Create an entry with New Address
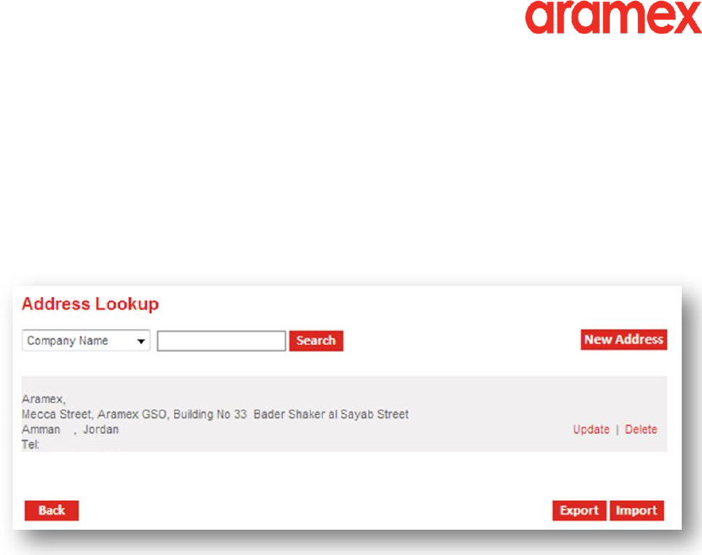The height and width of the screenshot is (555, 702). [623, 340]
